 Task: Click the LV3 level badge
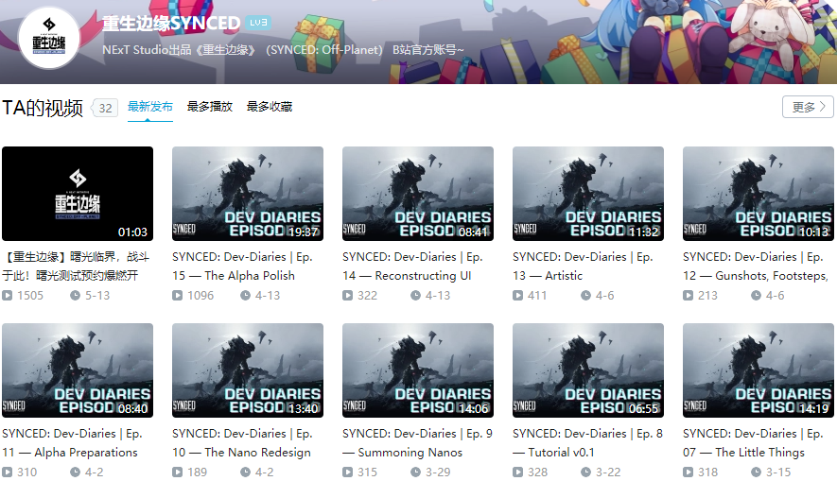click(x=259, y=23)
